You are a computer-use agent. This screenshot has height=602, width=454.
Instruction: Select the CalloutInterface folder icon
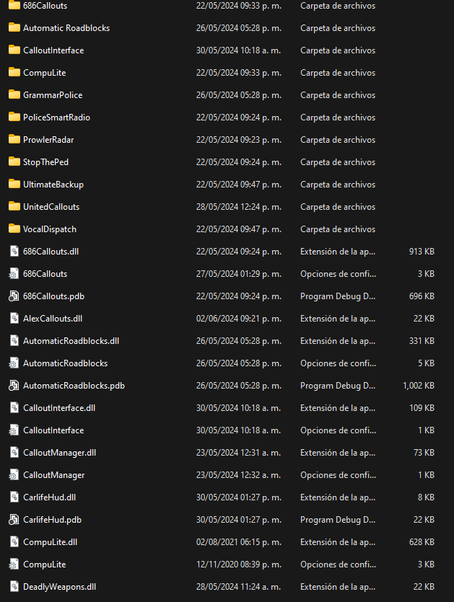tap(14, 50)
